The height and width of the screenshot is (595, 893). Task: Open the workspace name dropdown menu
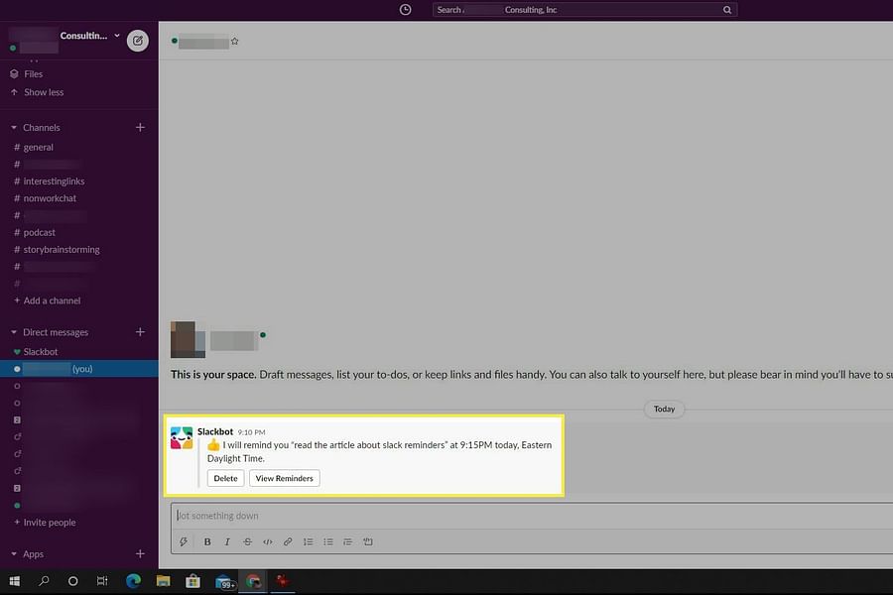pos(89,36)
